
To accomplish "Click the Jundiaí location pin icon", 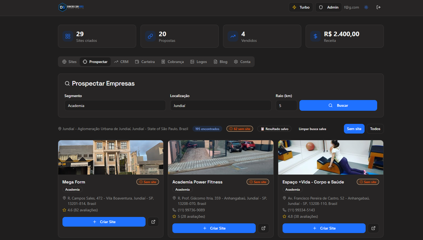I will (60, 129).
